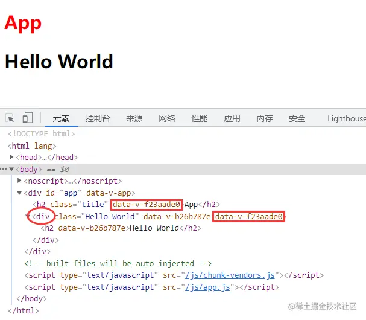This screenshot has height=320, width=366.
Task: Collapse the body element node
Action: point(11,169)
